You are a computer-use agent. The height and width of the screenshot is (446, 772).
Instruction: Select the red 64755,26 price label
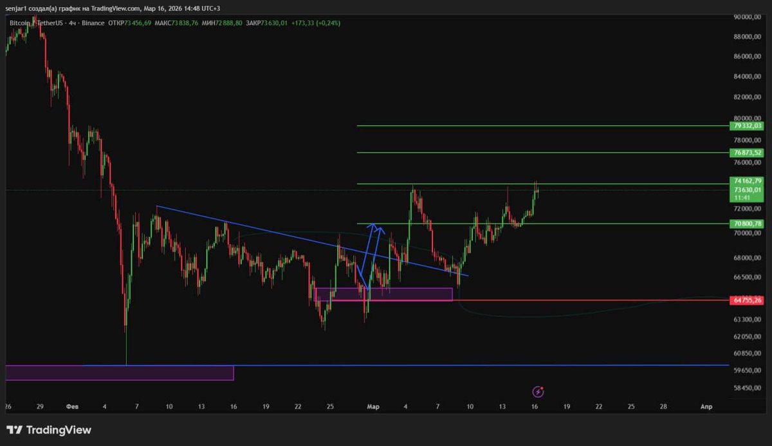pos(748,299)
